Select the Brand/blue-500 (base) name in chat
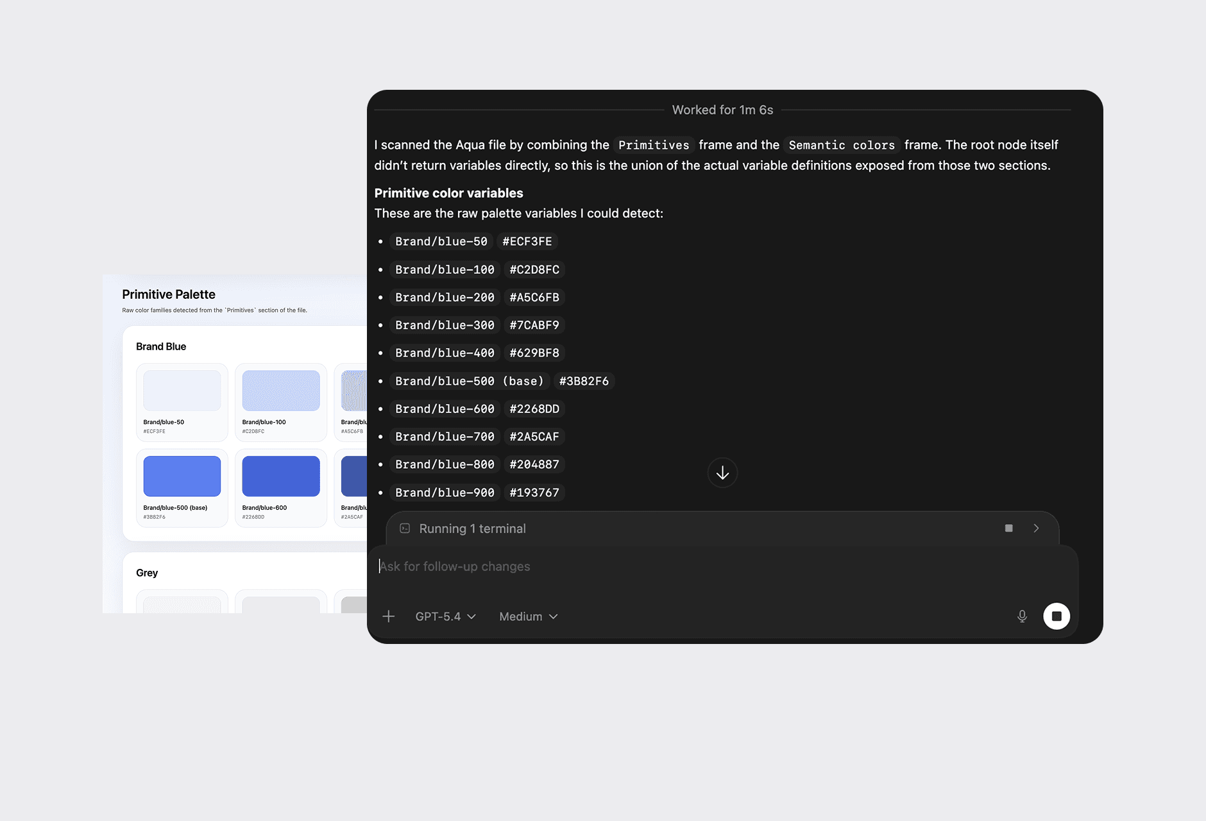The height and width of the screenshot is (821, 1206). 470,382
